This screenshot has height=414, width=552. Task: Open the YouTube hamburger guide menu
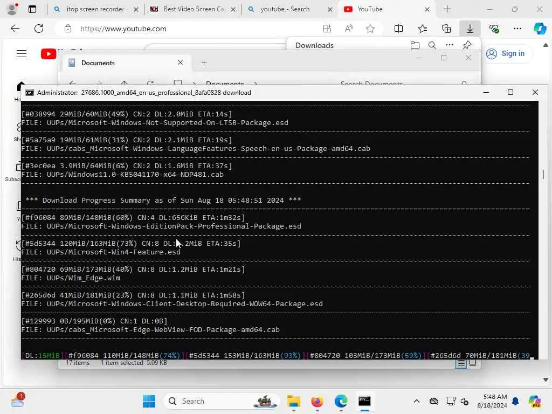(x=22, y=53)
